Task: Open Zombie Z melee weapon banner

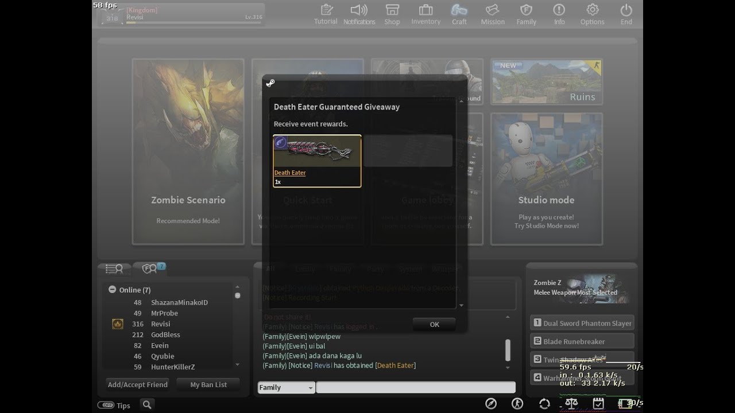Action: point(581,288)
